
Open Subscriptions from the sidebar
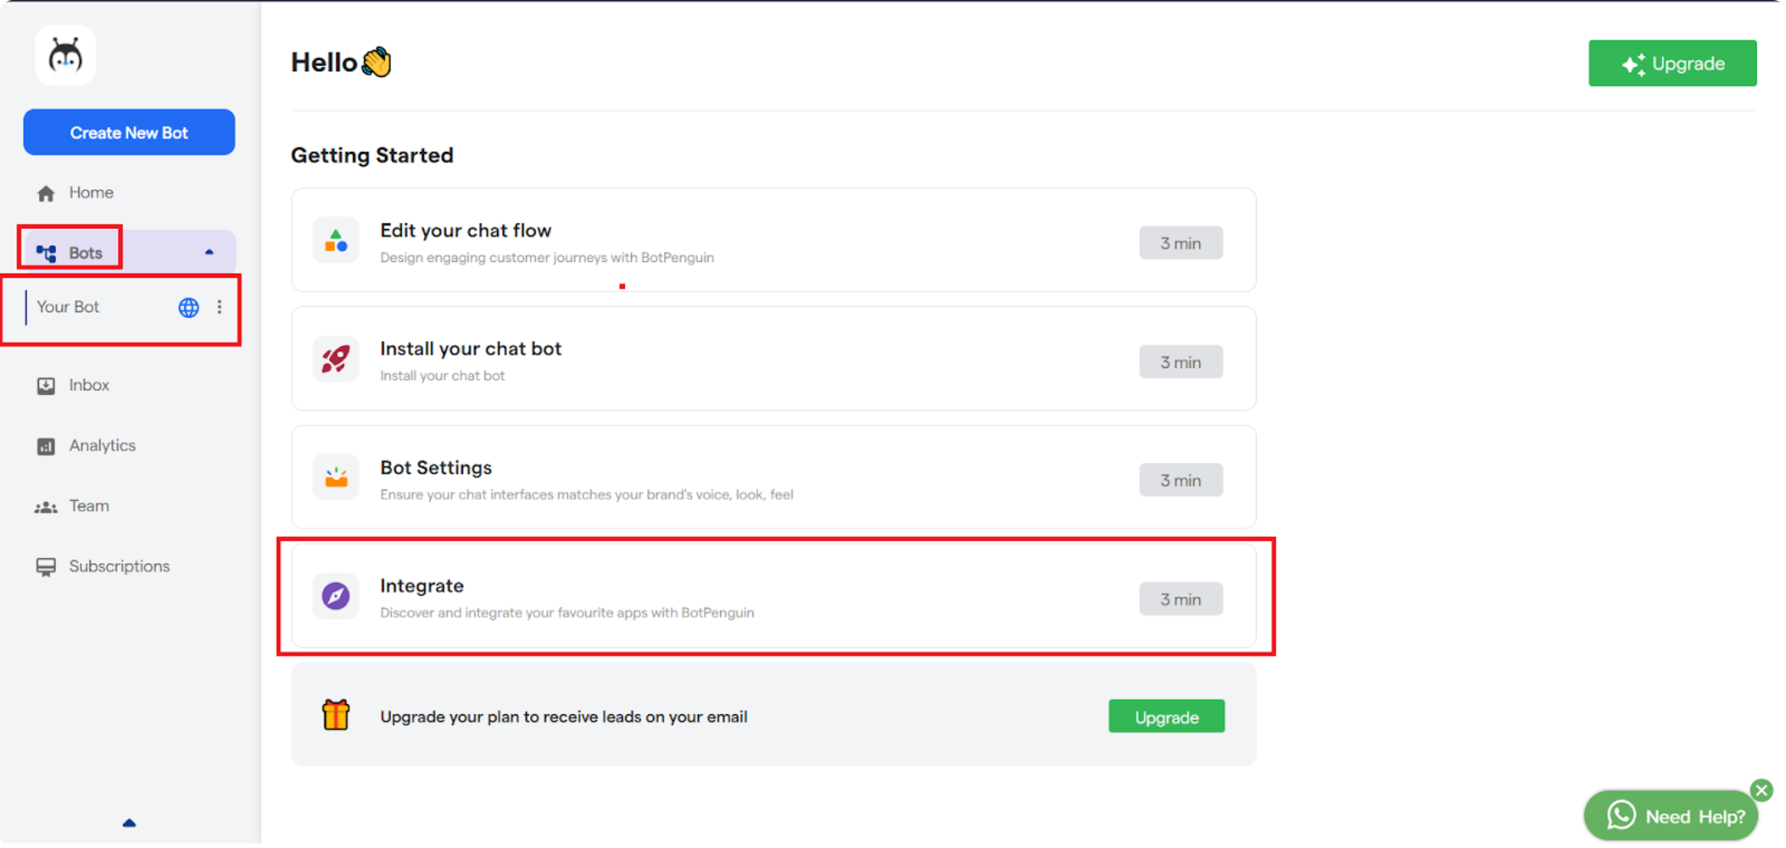(45, 566)
